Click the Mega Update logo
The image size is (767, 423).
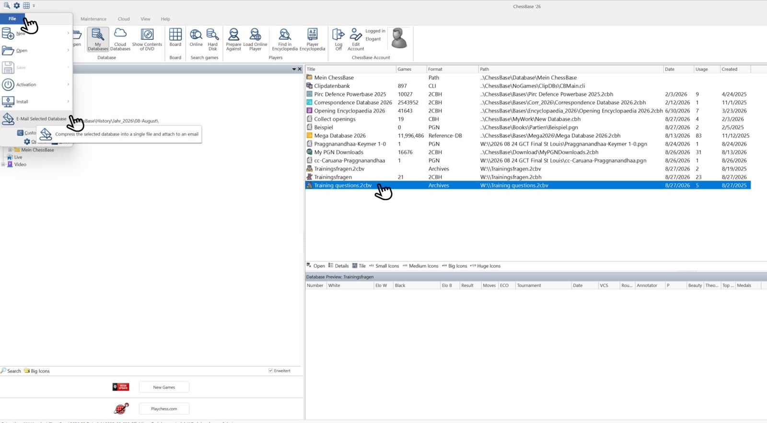click(x=121, y=387)
